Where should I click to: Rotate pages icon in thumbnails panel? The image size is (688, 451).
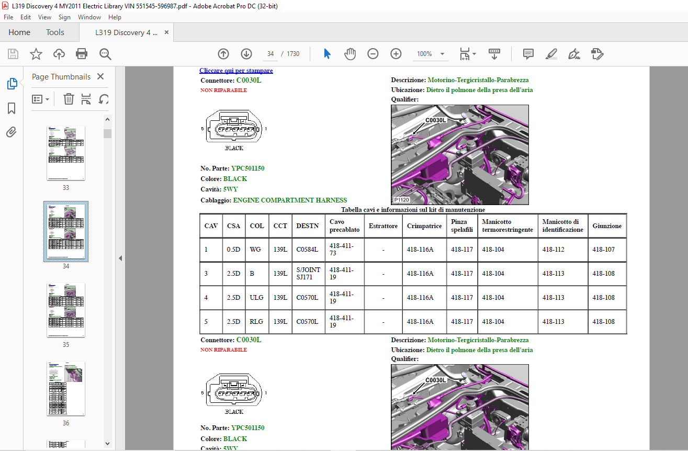tap(104, 99)
